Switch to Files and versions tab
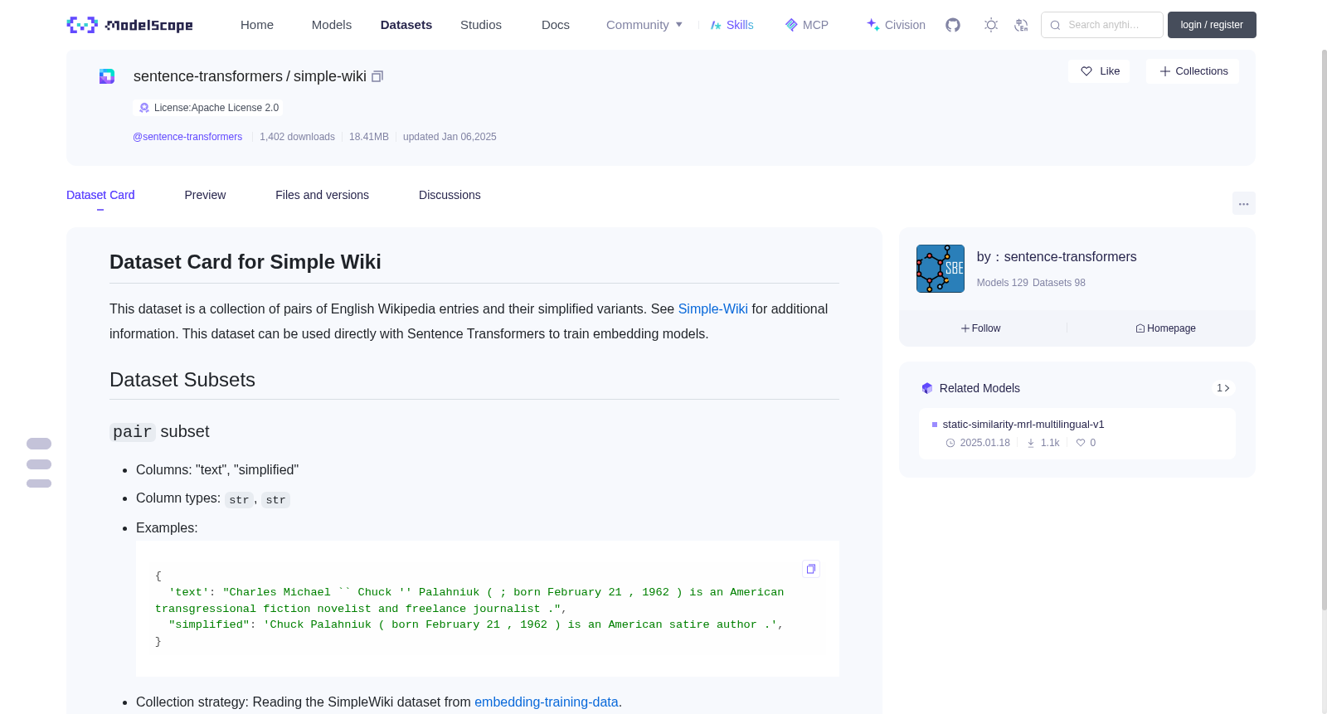 pyautogui.click(x=322, y=195)
